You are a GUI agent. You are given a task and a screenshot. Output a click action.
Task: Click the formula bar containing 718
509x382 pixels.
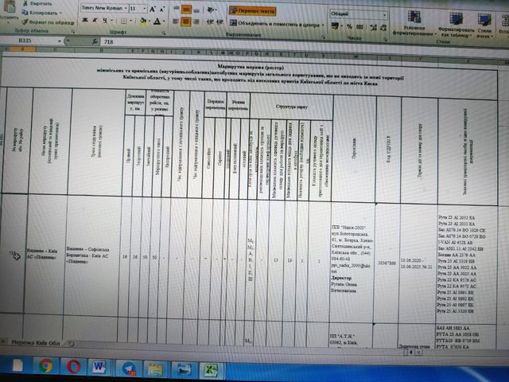[239, 39]
